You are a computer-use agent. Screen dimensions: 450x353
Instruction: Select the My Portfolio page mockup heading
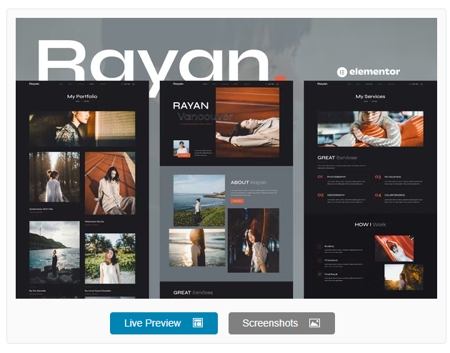[x=82, y=96]
